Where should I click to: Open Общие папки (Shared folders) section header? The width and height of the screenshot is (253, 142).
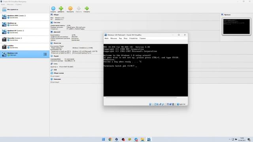59,73
